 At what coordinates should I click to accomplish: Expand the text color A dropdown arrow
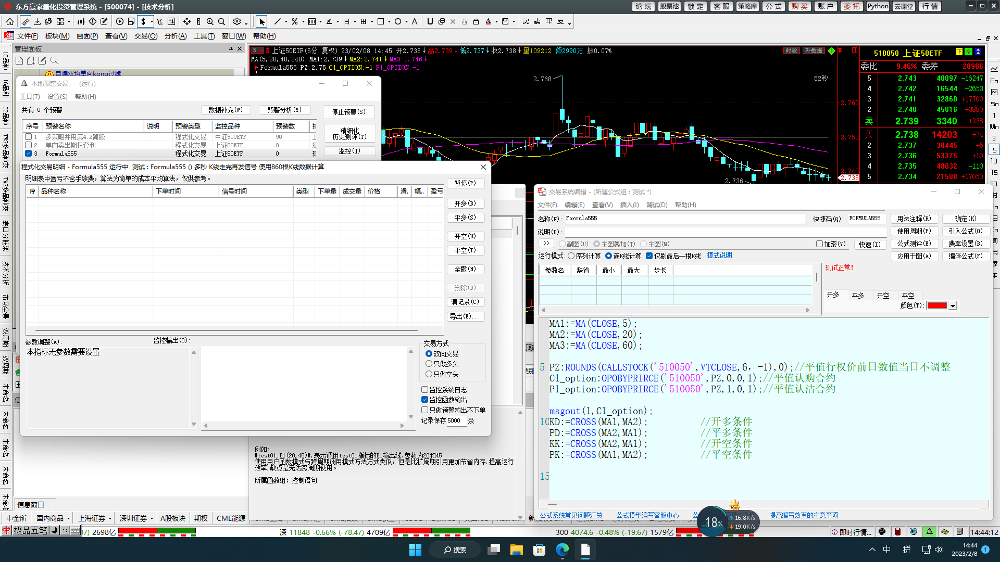pos(496,21)
